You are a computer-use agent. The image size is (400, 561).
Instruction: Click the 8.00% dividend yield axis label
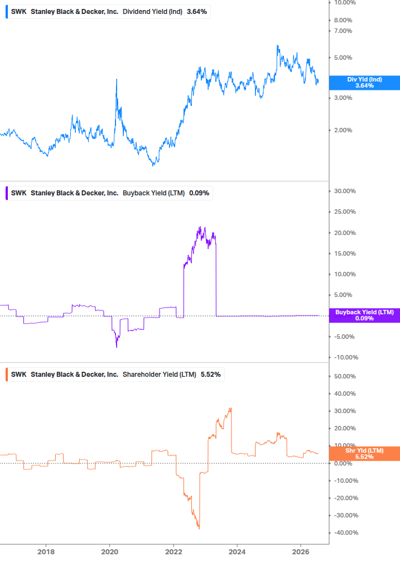[x=343, y=20]
